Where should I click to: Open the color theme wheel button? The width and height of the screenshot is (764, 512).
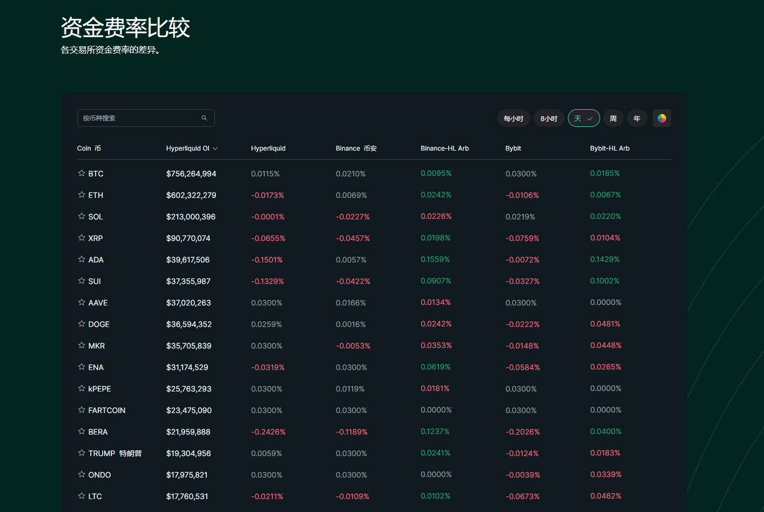coord(661,118)
